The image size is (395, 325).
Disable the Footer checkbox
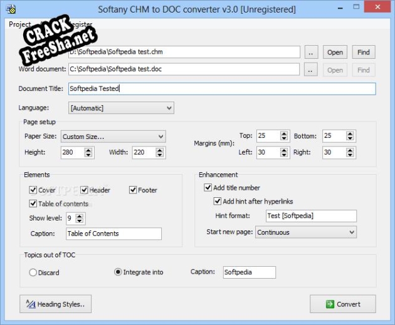(134, 190)
